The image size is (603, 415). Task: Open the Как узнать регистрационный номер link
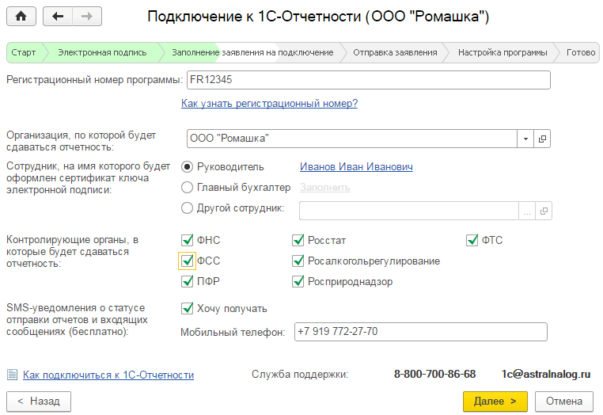point(269,104)
